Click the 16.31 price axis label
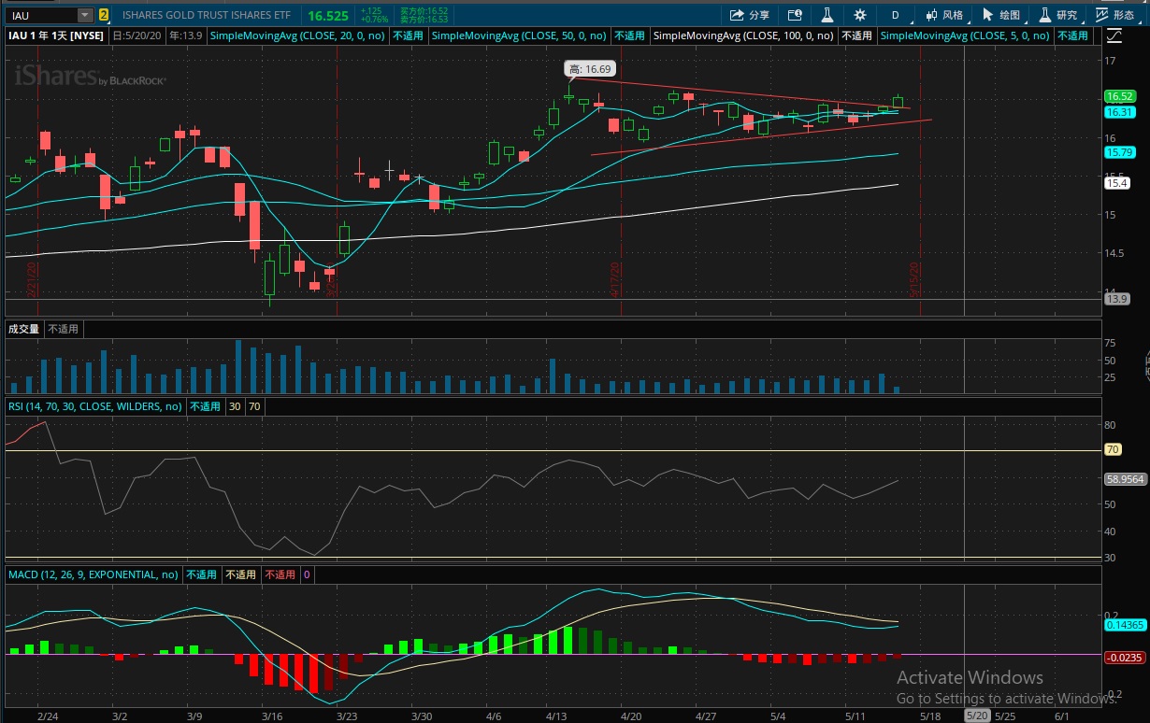This screenshot has width=1150, height=723. coord(1119,112)
